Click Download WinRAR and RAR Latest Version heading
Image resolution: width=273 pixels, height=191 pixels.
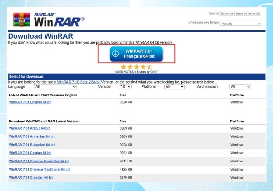coord(44,121)
